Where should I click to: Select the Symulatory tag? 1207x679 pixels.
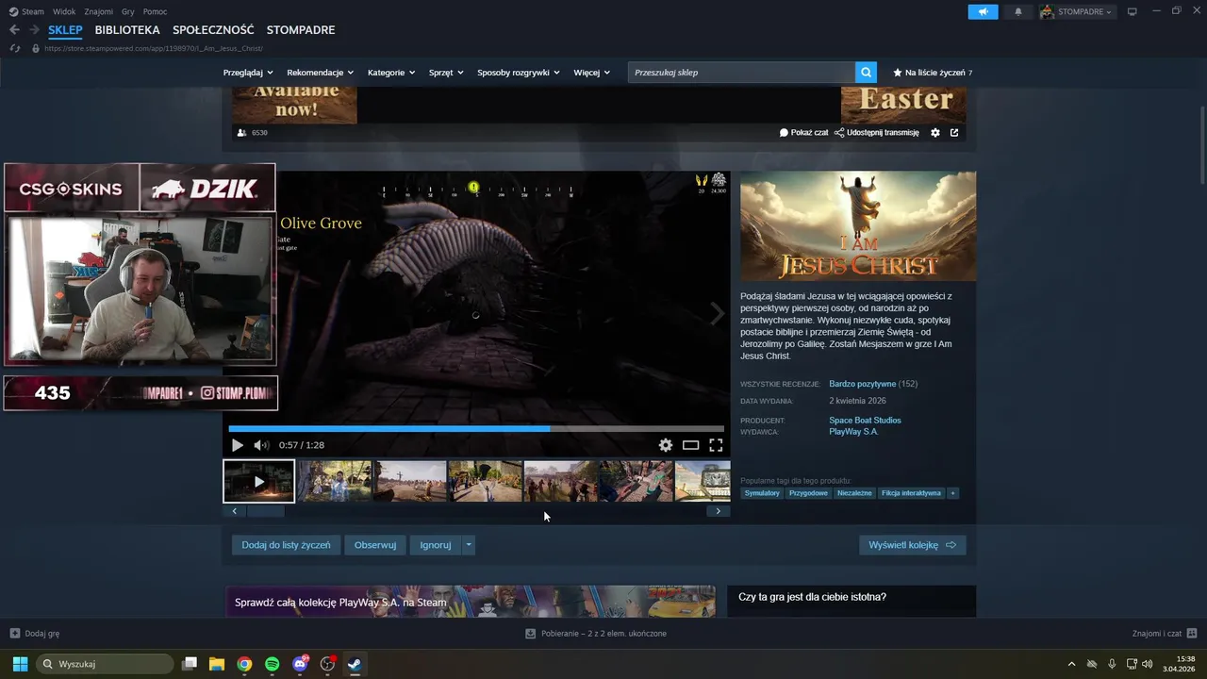point(762,493)
